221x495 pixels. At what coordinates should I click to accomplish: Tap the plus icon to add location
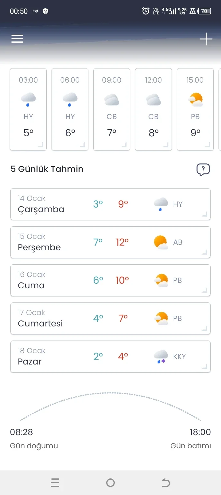(x=206, y=39)
